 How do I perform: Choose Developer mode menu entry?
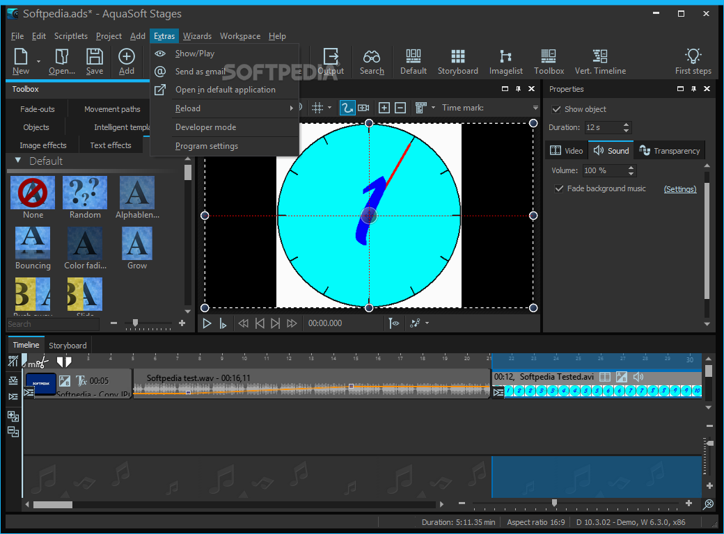point(205,127)
